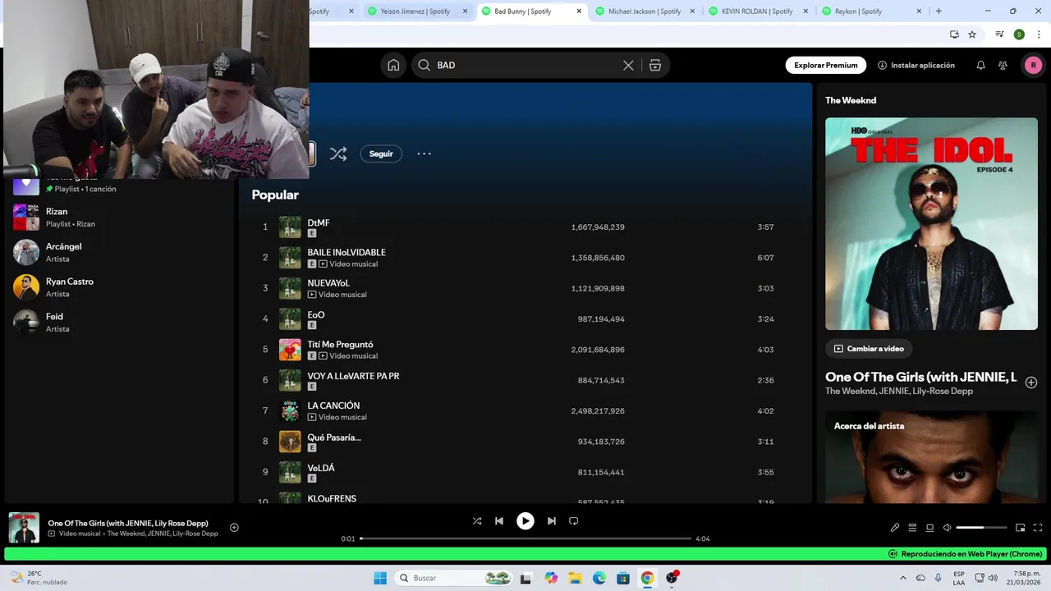Toggle shuffle in the player bar
1051x591 pixels.
pyautogui.click(x=477, y=520)
